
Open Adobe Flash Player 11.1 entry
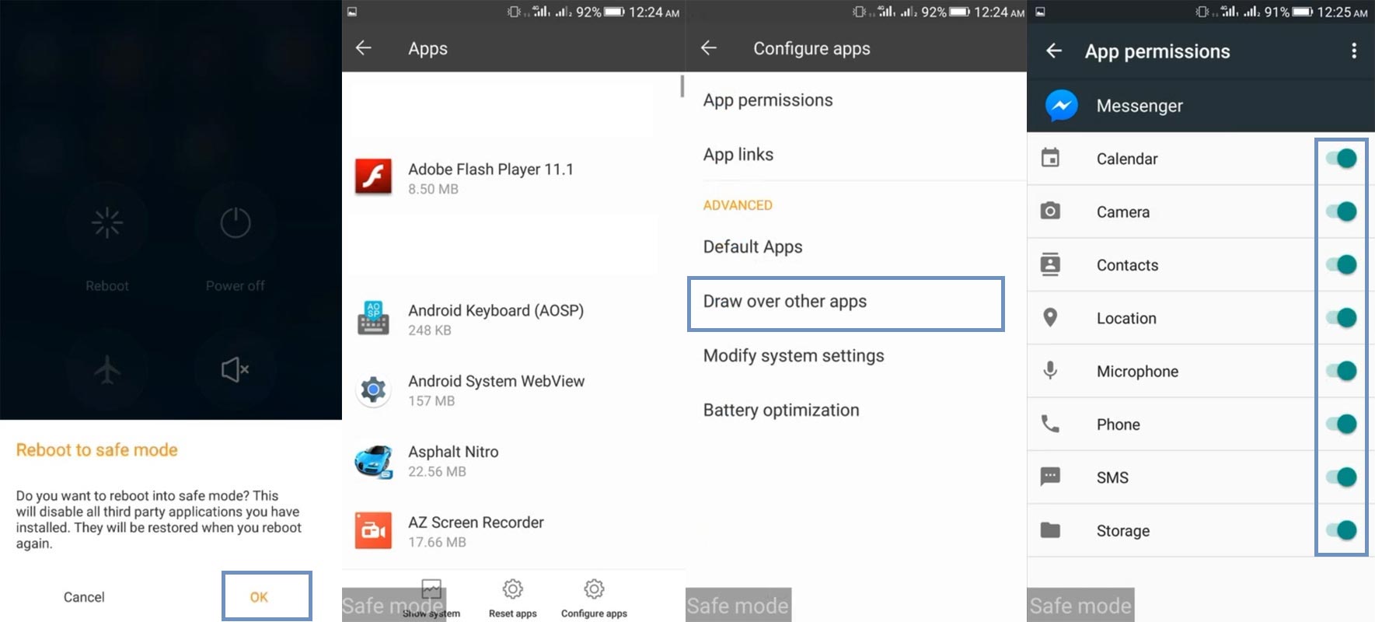490,178
